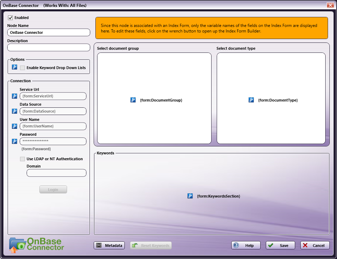Screen dimensions: 337x259
Task: Click the Reset Keywords button
Action: pos(151,245)
